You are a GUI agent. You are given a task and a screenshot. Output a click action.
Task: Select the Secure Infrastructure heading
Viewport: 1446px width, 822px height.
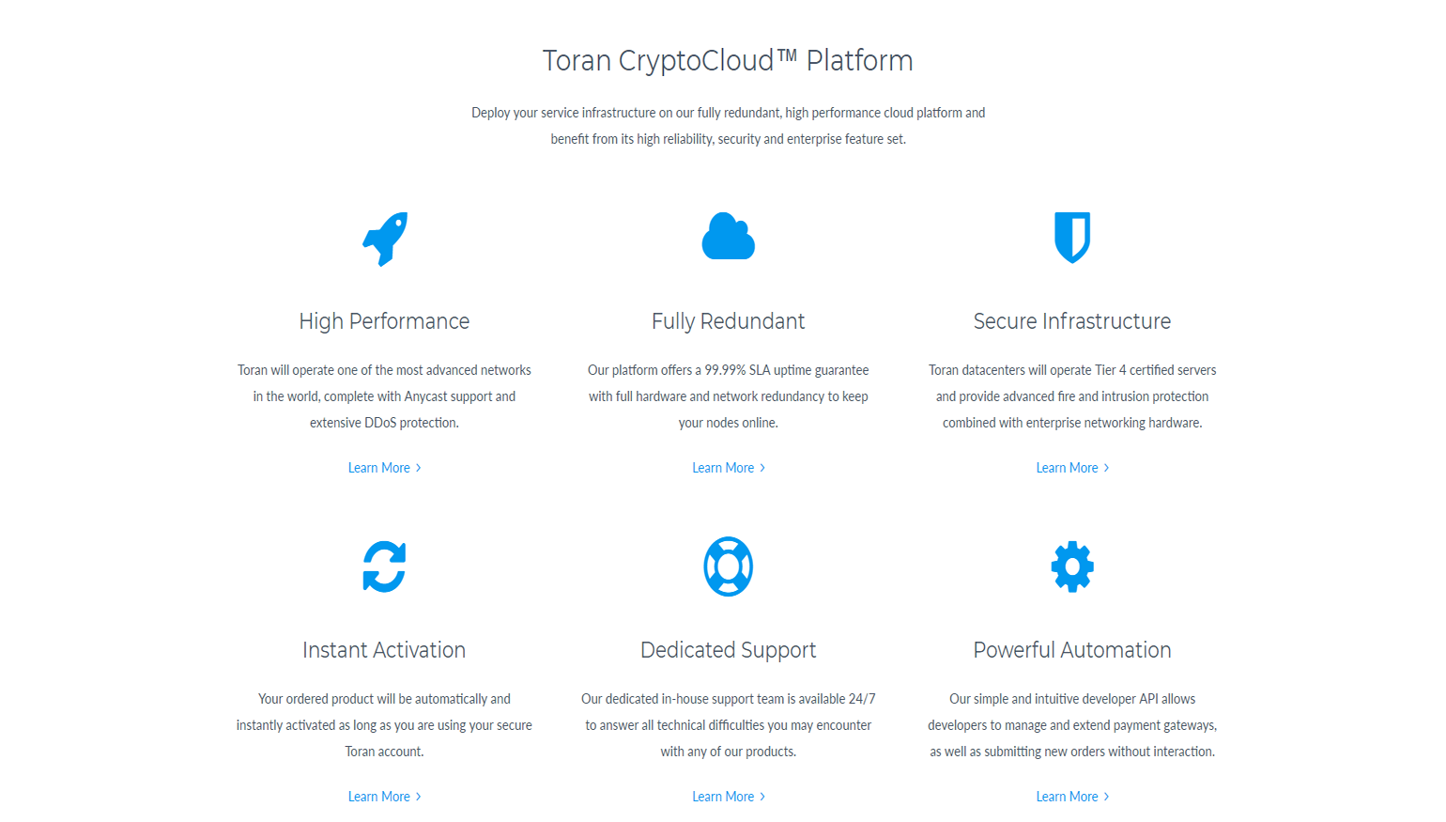[1072, 321]
